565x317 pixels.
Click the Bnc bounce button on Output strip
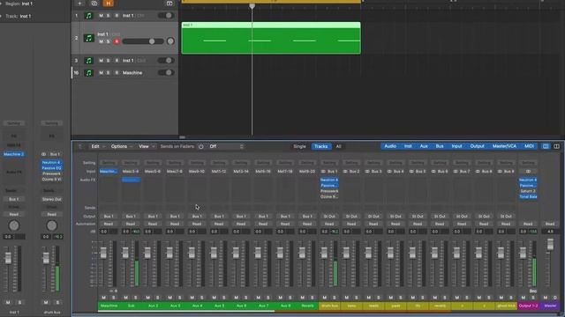(x=533, y=291)
